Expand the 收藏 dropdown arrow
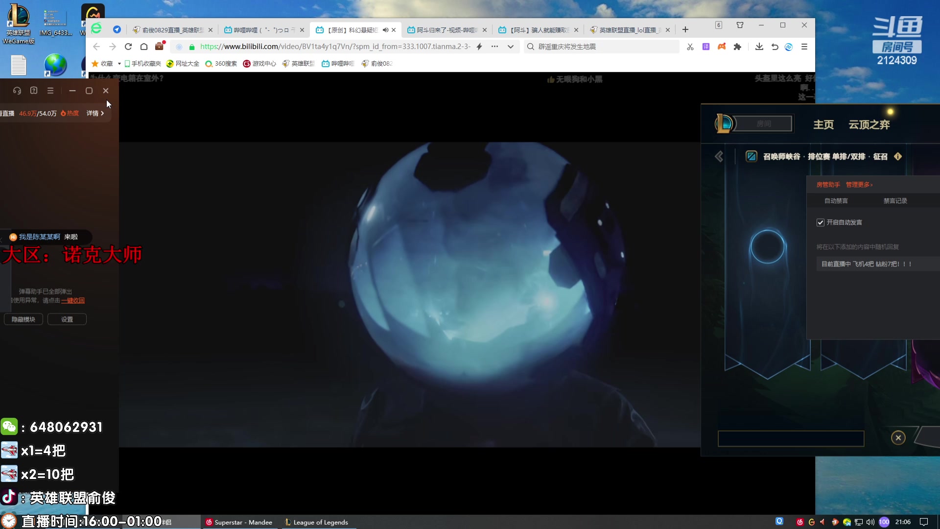 119,64
